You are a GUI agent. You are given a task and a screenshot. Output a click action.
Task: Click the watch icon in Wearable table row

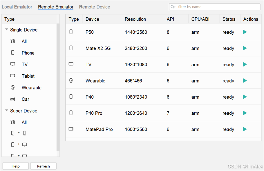tap(71, 80)
